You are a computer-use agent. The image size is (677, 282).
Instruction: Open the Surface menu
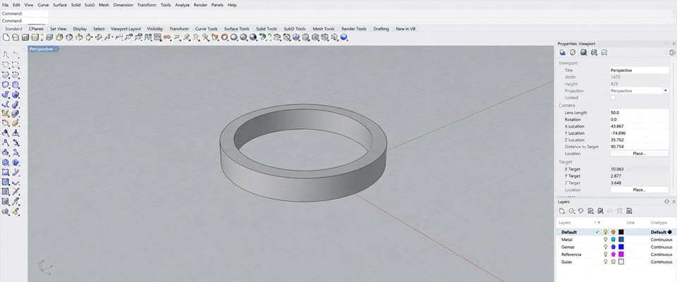tap(59, 5)
